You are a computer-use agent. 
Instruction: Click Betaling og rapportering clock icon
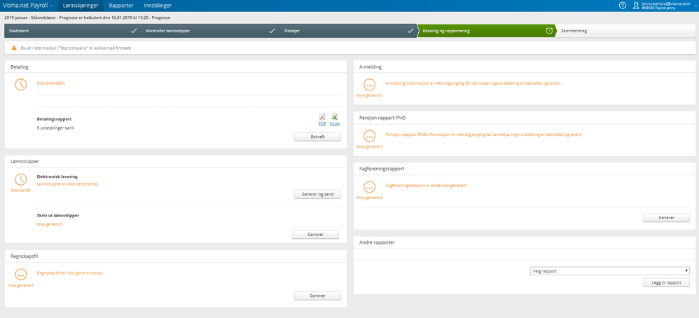click(549, 31)
